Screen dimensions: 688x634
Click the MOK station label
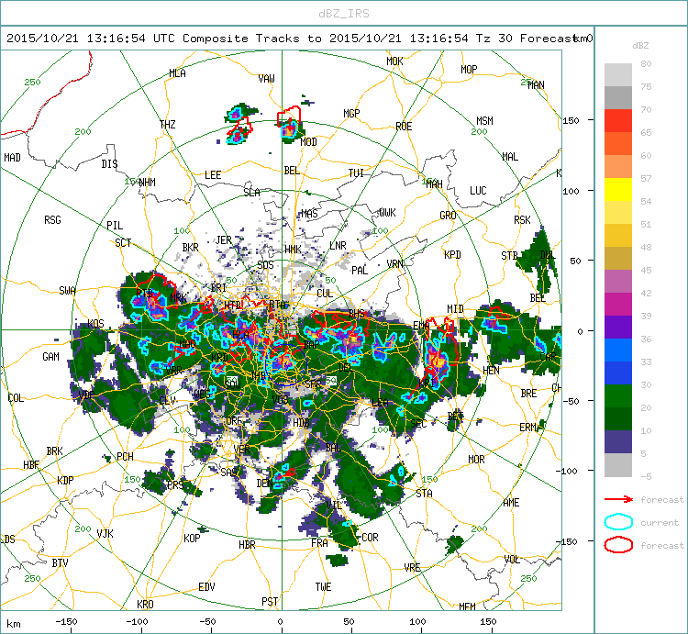[x=394, y=61]
